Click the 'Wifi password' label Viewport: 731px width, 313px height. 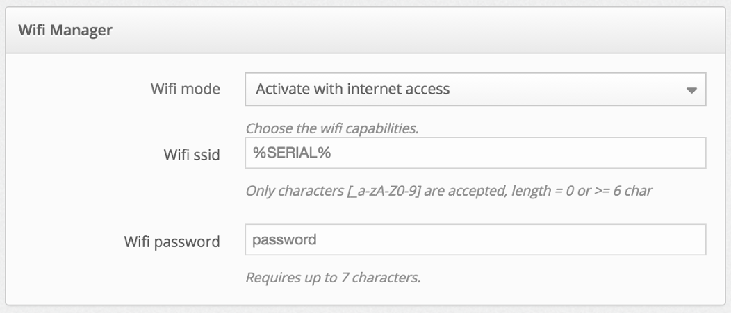(x=172, y=242)
